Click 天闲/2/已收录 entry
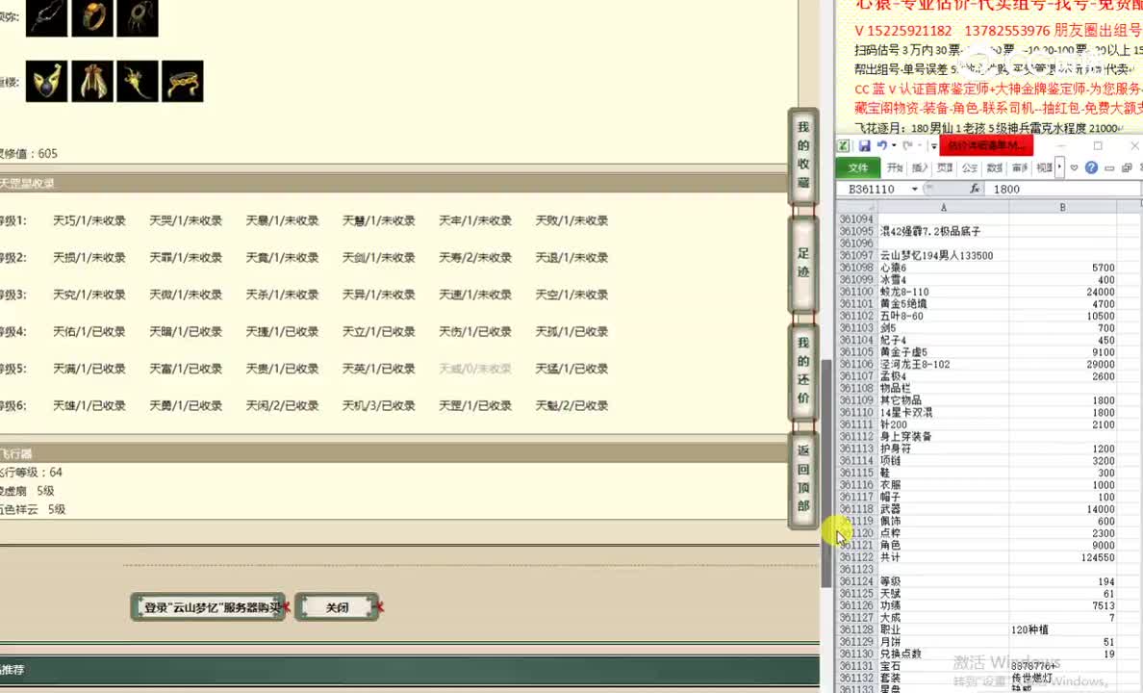 (x=282, y=405)
